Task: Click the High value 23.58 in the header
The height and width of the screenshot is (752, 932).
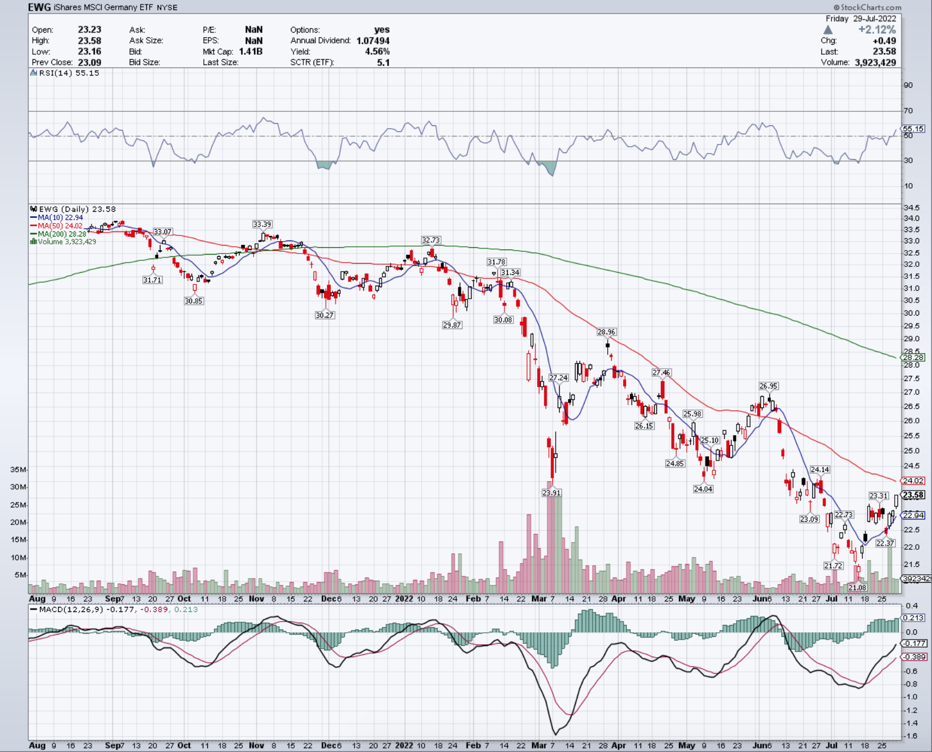Action: pos(89,41)
